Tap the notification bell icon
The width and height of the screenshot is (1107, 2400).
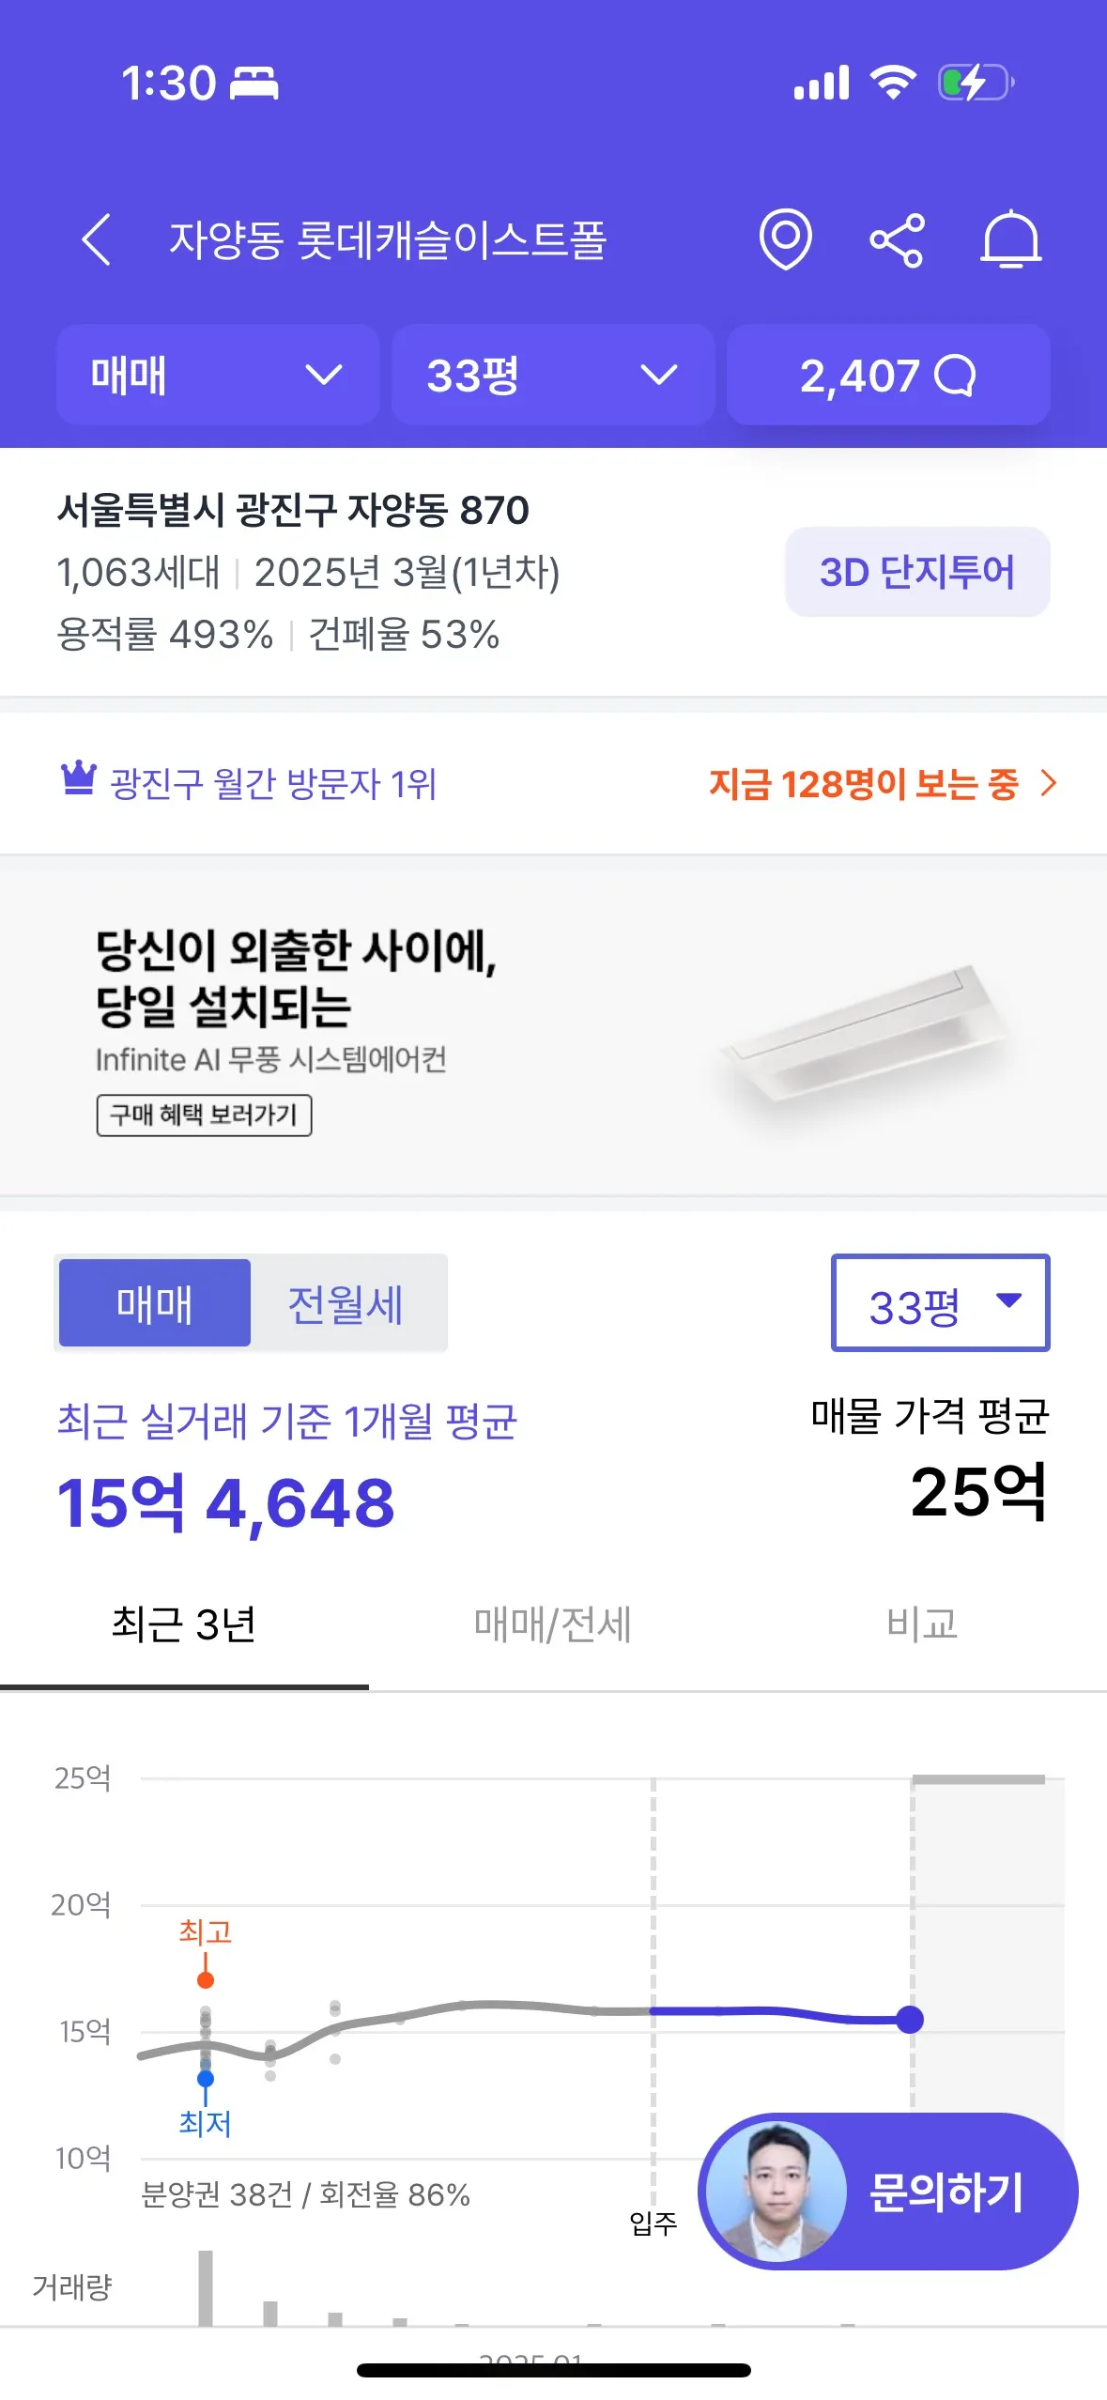click(x=1010, y=240)
